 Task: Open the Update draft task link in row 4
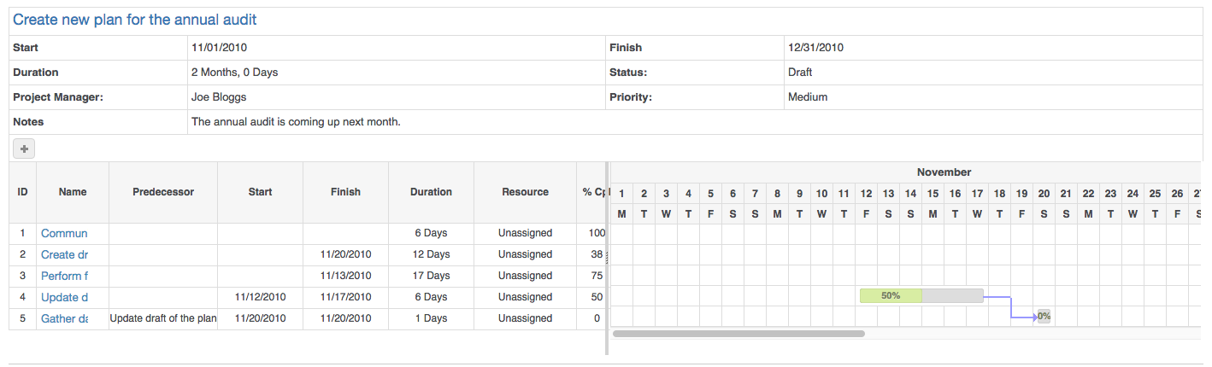click(64, 297)
